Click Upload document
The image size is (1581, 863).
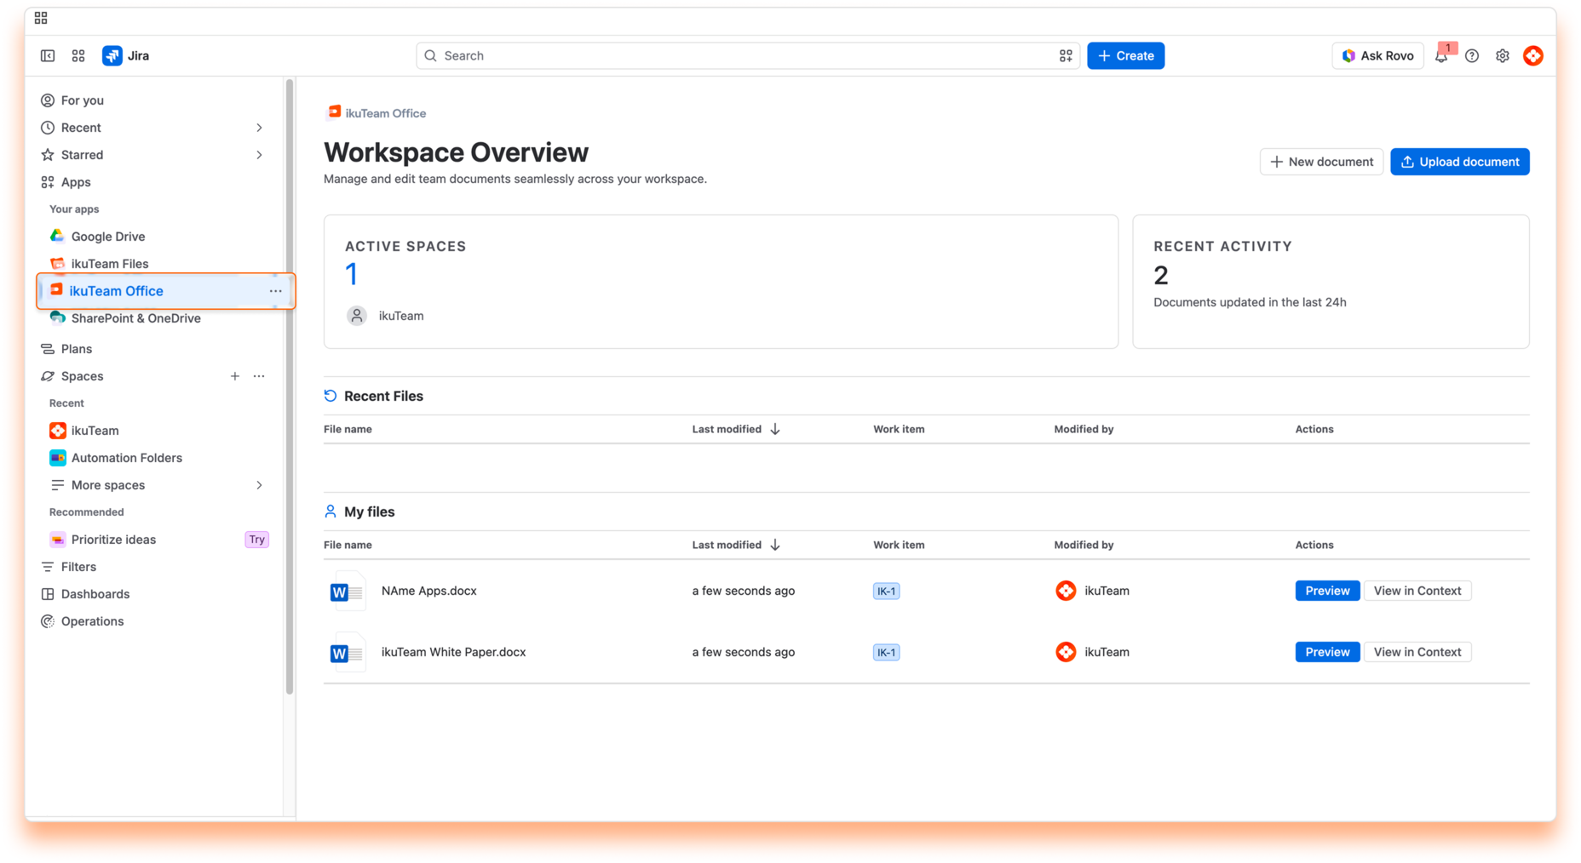(1459, 162)
